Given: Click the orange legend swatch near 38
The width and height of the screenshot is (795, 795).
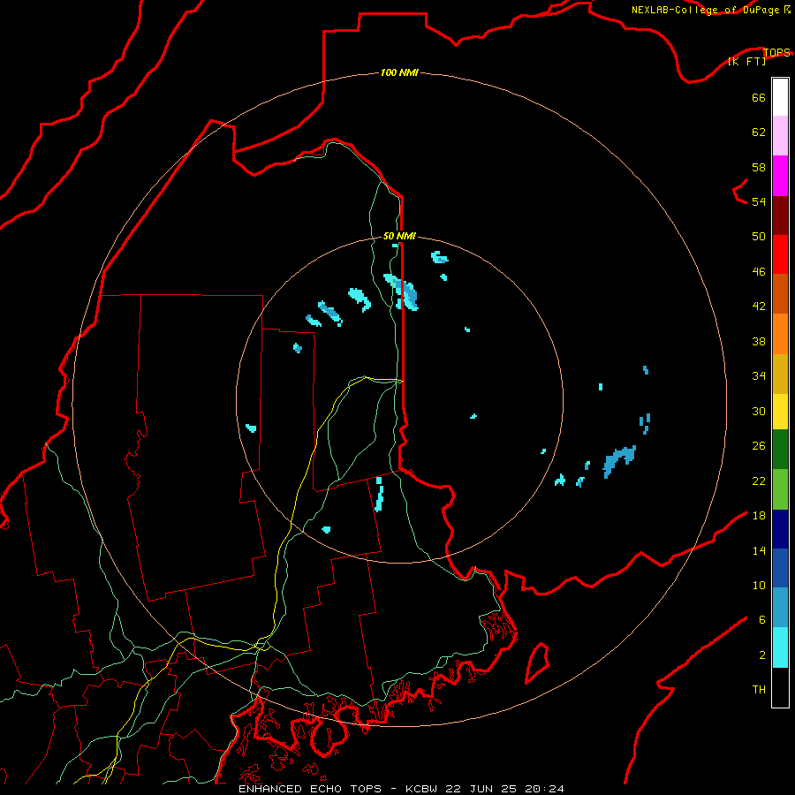Looking at the screenshot, I should [780, 334].
